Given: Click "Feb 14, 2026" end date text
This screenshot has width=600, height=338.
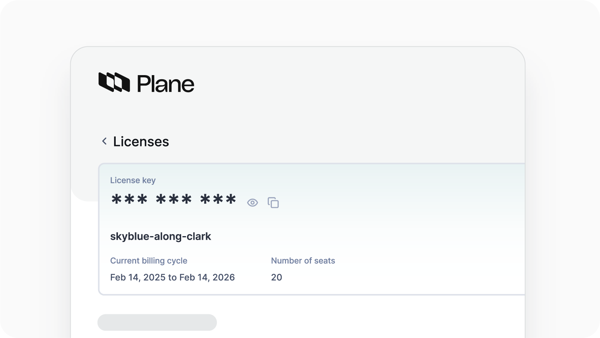Looking at the screenshot, I should click(207, 277).
